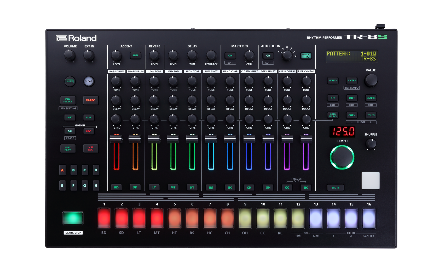Select variation D button
This screenshot has width=439, height=277.
pos(96,170)
